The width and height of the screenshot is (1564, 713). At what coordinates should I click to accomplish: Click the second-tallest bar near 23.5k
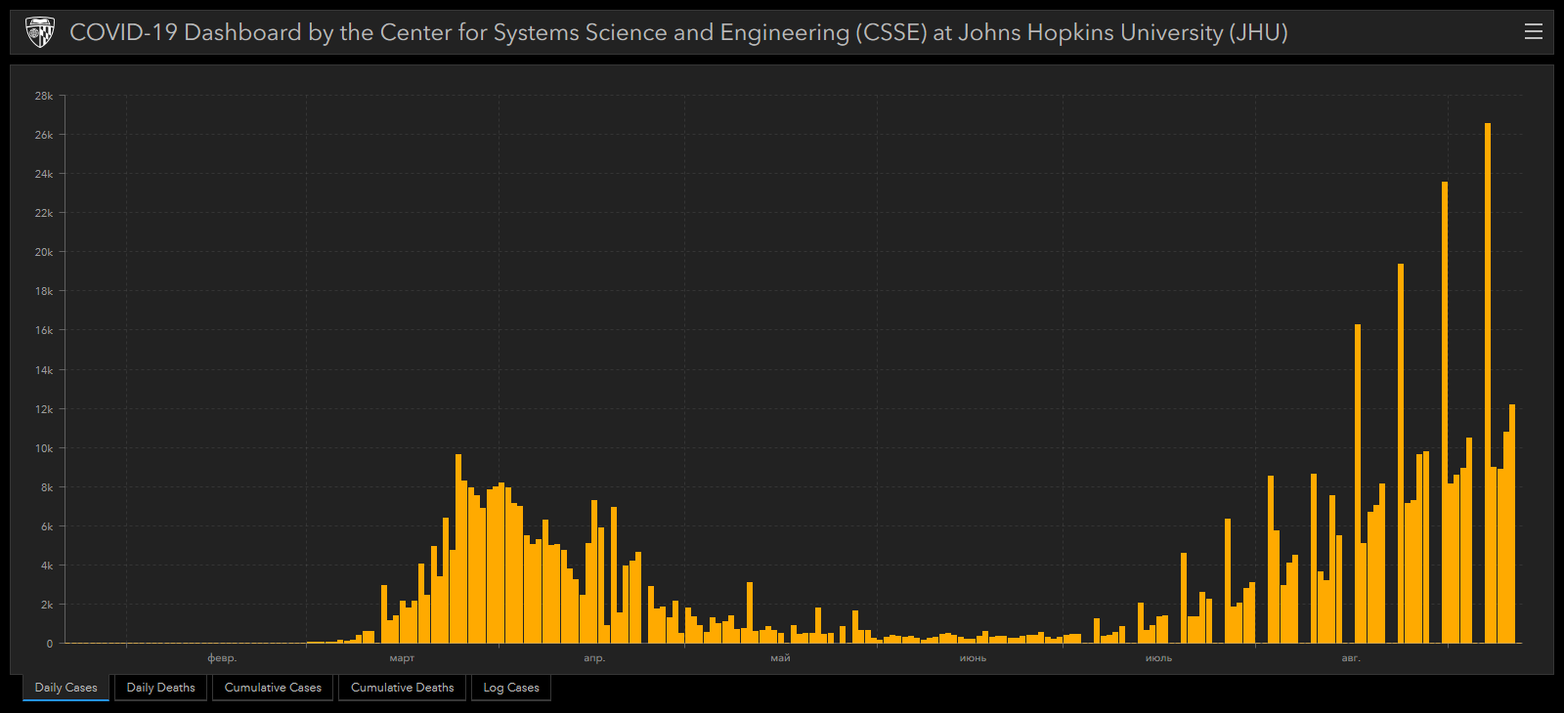(1445, 420)
